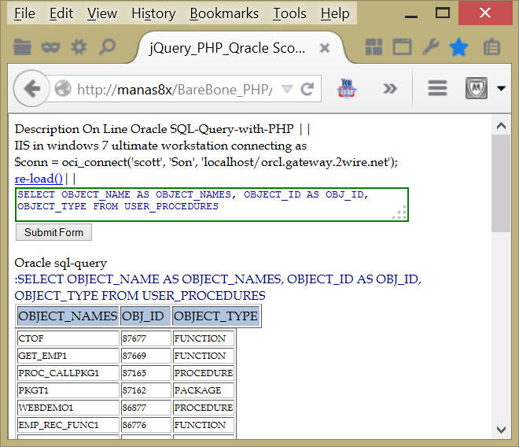Click the YouTube toolbar icon

tap(347, 88)
